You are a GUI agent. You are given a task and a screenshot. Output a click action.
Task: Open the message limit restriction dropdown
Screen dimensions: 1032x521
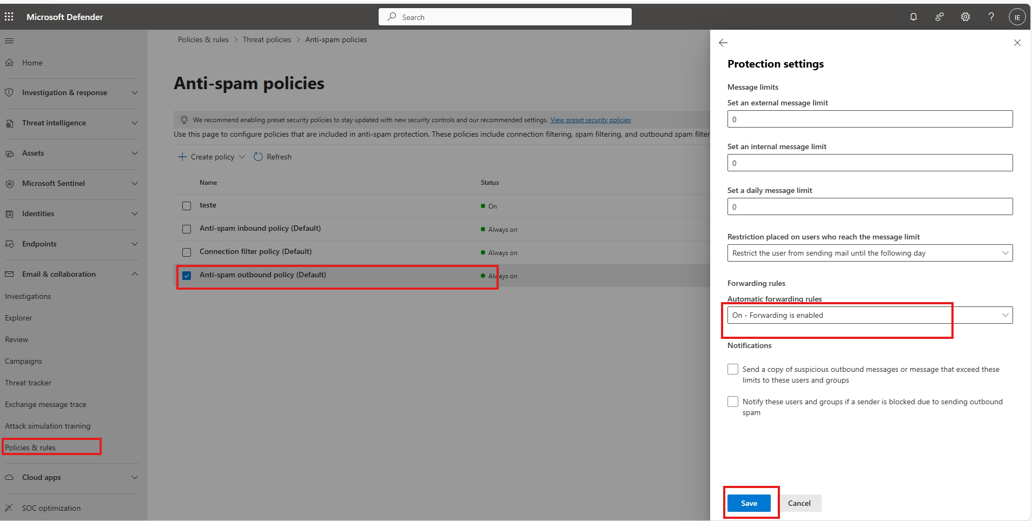tap(870, 253)
